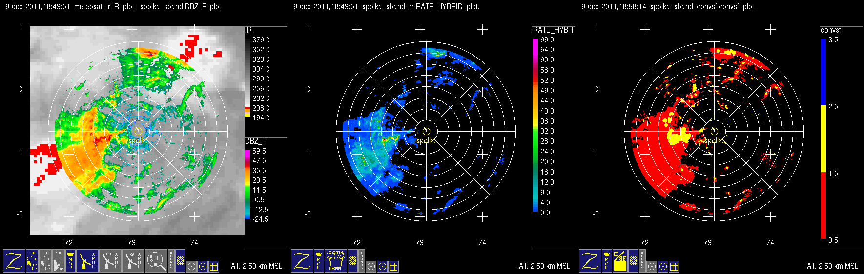Toggle the IR 4km satellite overlay icon
The height and width of the screenshot is (274, 864).
[x=32, y=261]
